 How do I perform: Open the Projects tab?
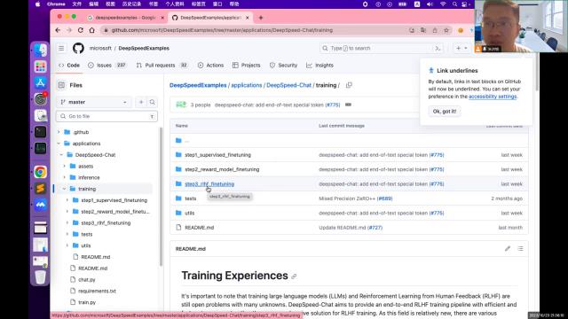[x=247, y=66]
